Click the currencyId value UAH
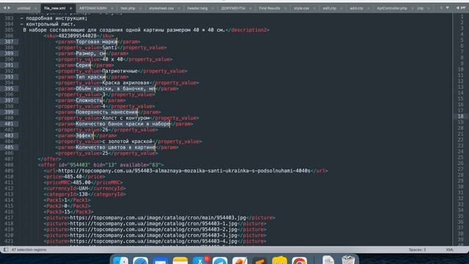 click(83, 188)
